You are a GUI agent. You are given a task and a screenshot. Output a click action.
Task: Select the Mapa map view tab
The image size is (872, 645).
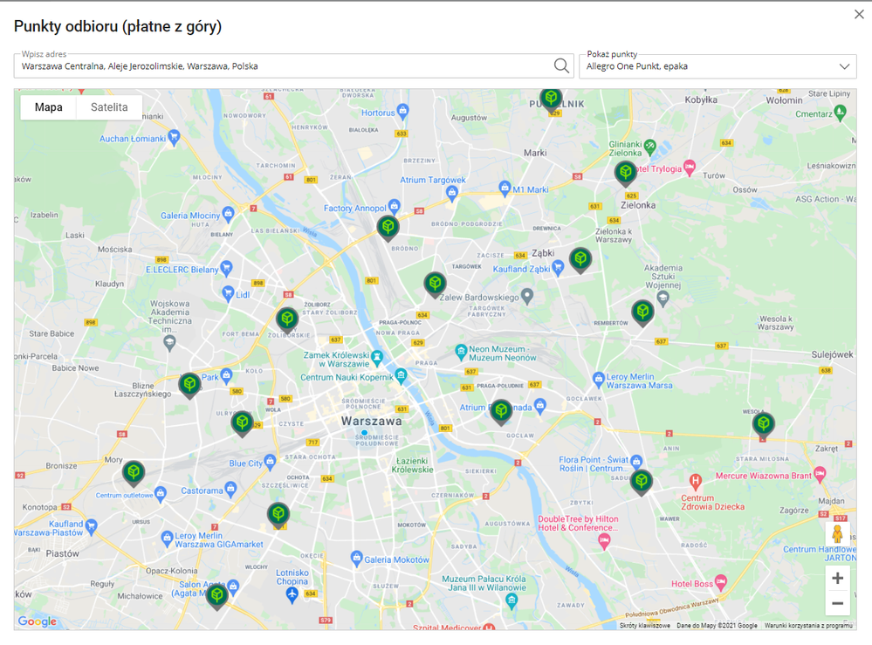(48, 107)
